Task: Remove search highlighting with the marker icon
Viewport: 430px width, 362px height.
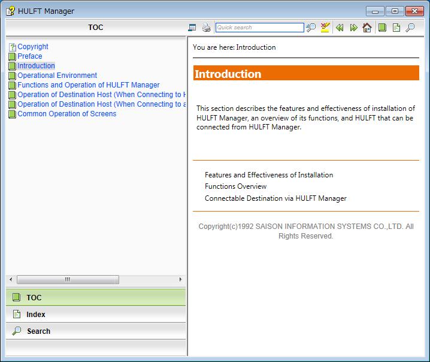Action: 325,28
